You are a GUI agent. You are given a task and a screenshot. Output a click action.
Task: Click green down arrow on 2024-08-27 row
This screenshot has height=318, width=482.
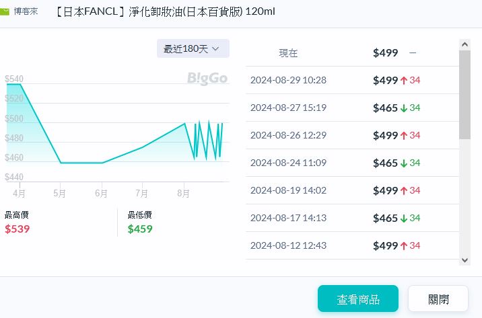click(404, 108)
